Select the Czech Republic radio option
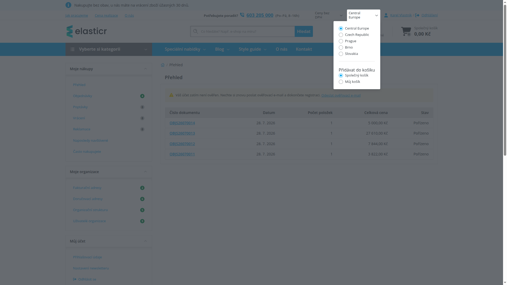Viewport: 507px width, 285px height. pyautogui.click(x=341, y=35)
